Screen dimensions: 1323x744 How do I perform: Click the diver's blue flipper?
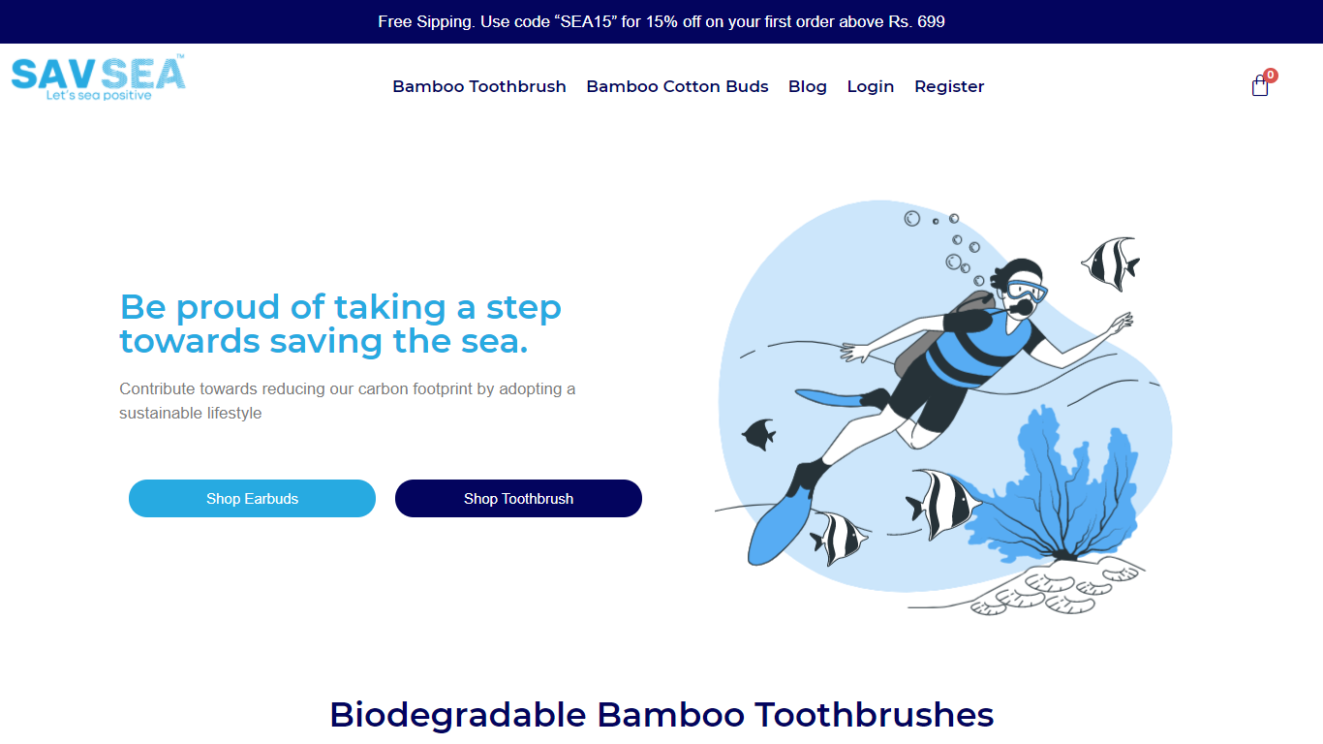778,529
